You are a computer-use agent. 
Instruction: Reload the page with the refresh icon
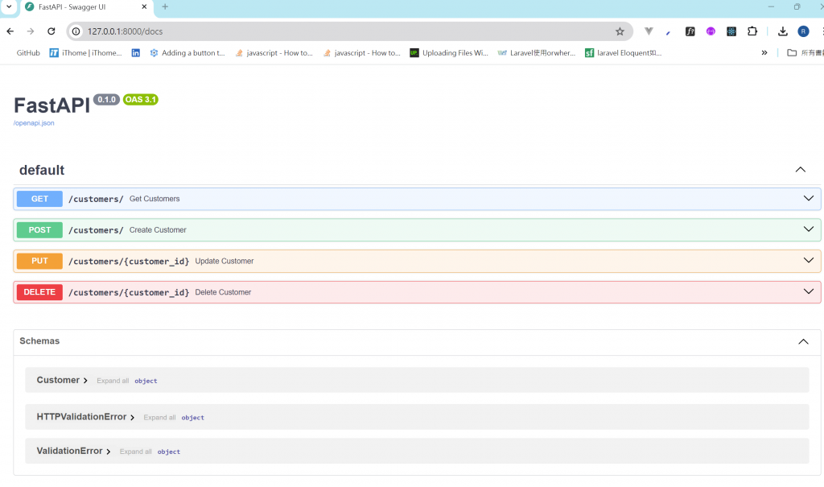[x=51, y=31]
